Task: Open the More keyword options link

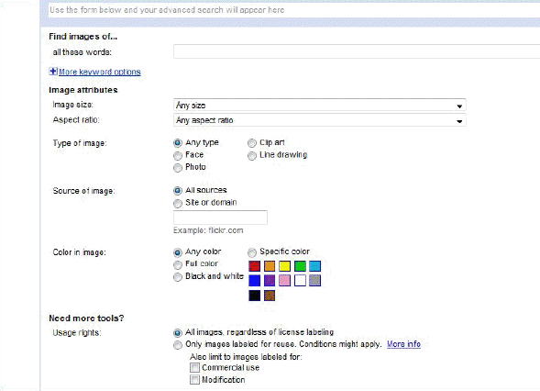Action: 100,72
